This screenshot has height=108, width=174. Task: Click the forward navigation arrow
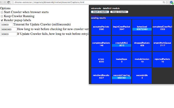click(5, 2)
